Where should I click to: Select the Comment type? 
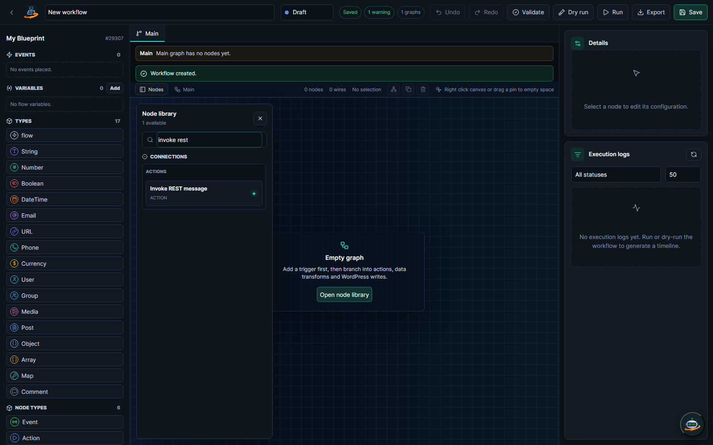click(65, 392)
